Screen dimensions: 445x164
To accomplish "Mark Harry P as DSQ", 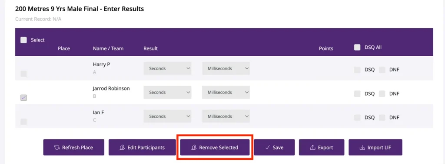I will click(357, 70).
